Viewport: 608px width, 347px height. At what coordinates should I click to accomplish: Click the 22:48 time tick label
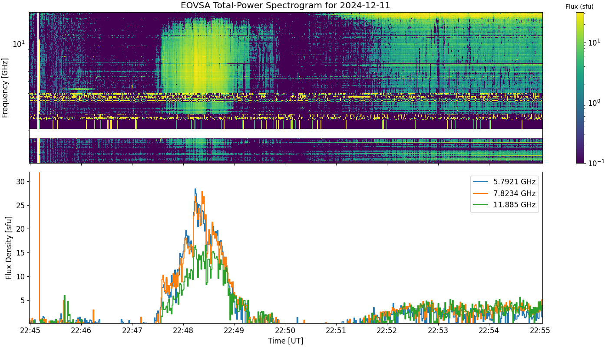183,331
